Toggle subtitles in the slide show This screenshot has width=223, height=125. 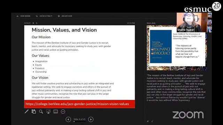point(56,111)
